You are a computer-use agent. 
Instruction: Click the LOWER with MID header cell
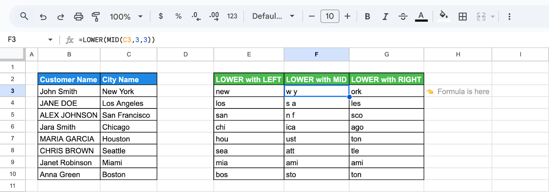[316, 79]
